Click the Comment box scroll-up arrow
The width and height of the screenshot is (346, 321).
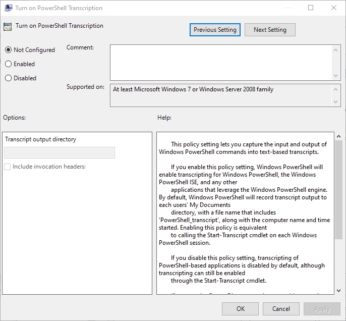coord(335,50)
